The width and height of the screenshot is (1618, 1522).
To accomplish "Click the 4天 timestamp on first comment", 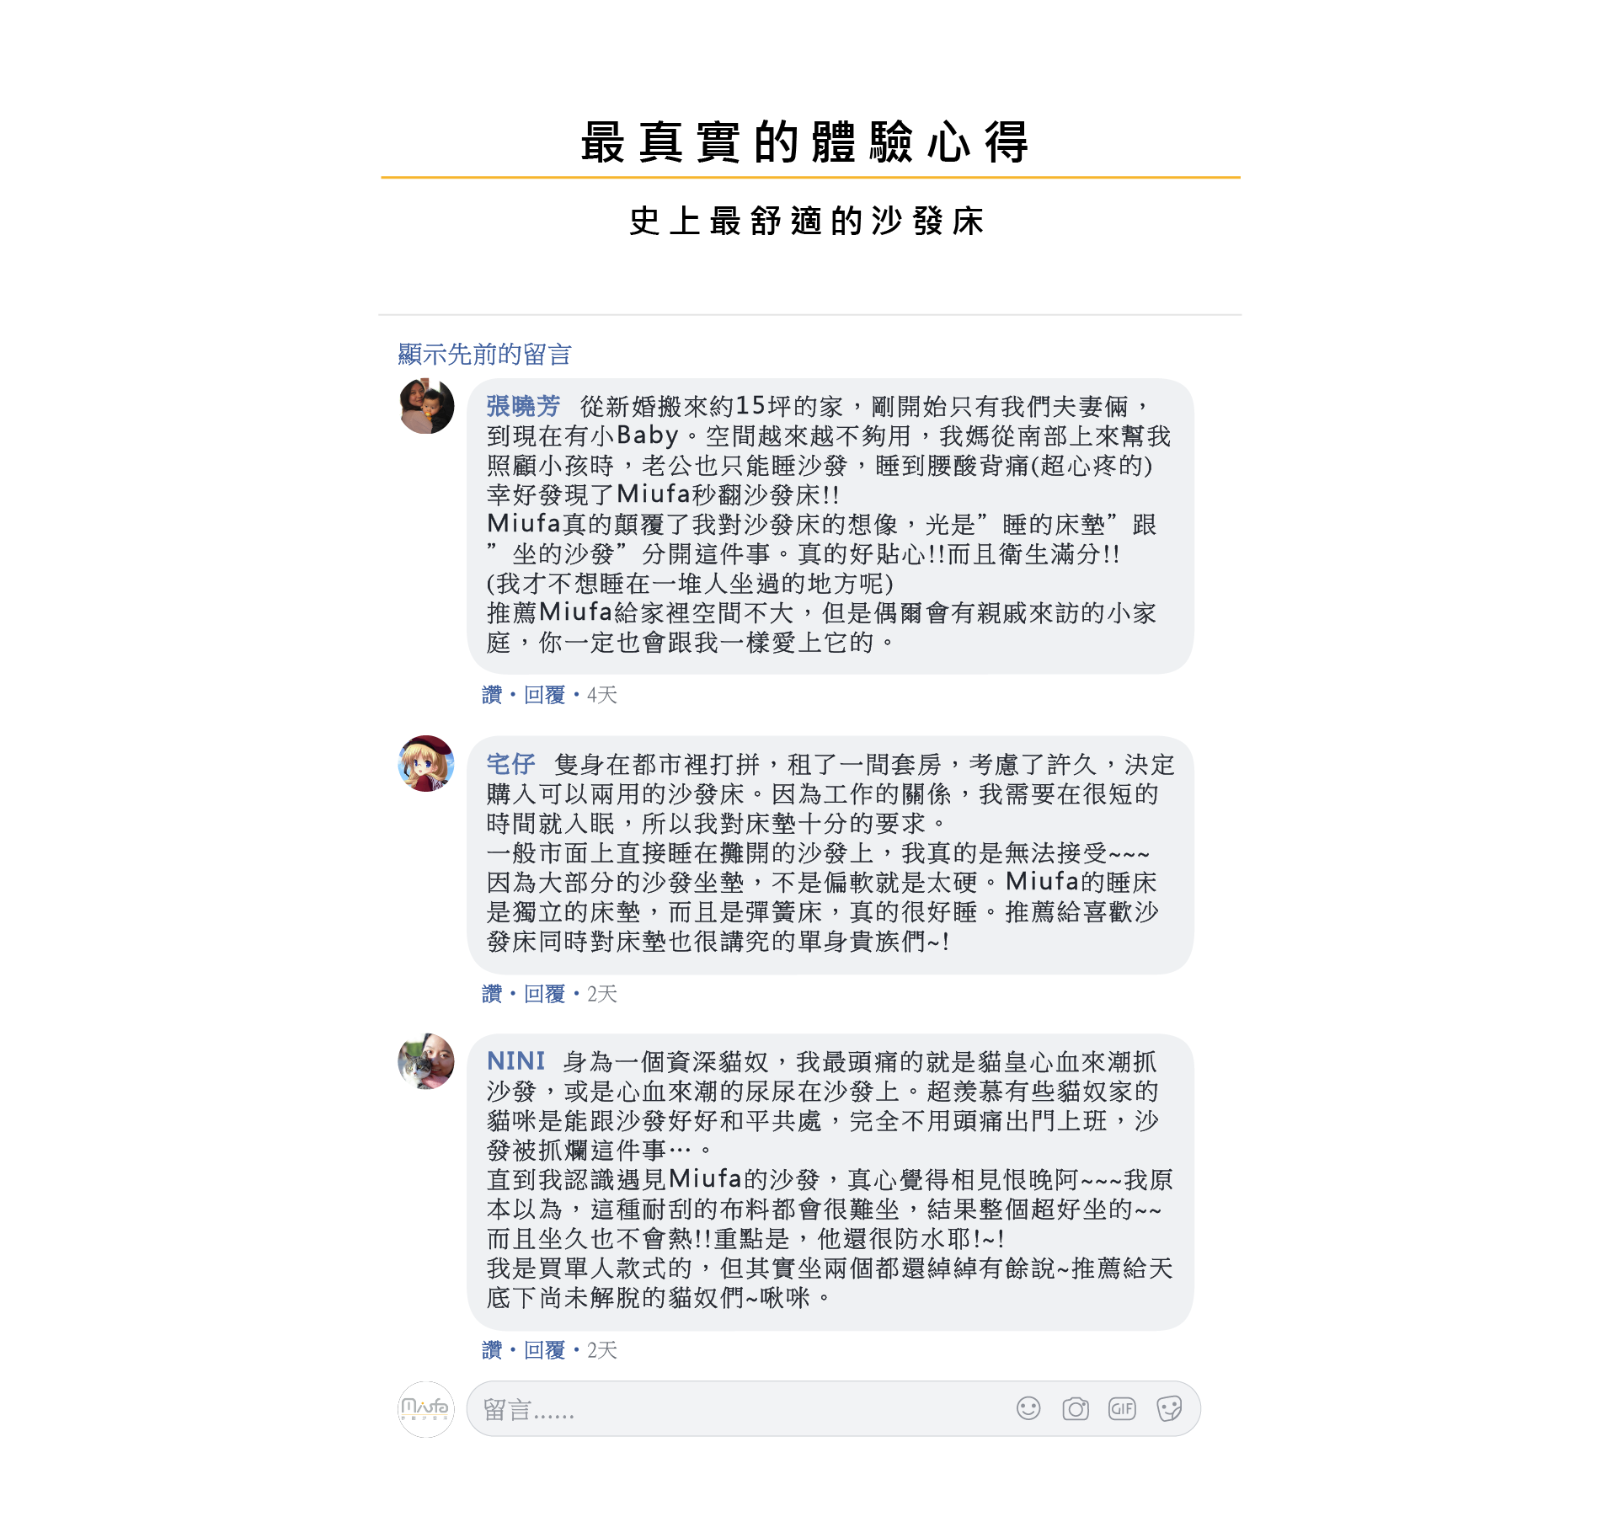I will tap(602, 695).
